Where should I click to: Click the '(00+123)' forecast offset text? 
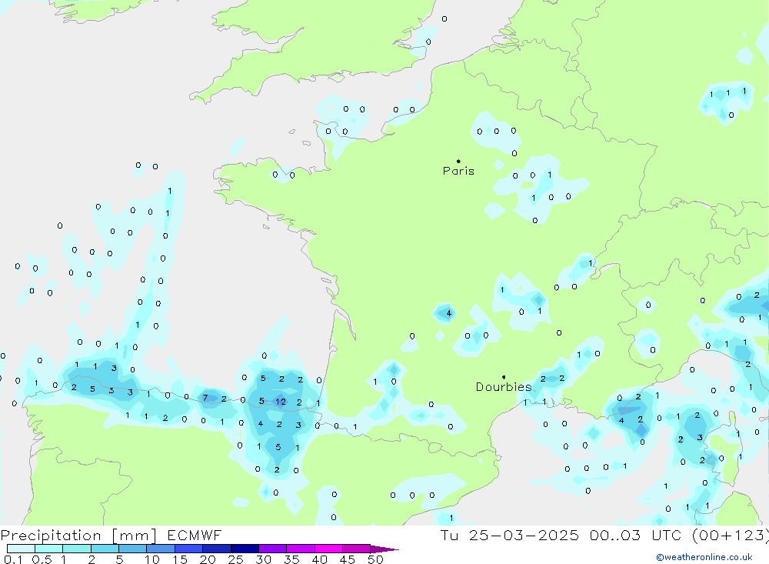[730, 536]
